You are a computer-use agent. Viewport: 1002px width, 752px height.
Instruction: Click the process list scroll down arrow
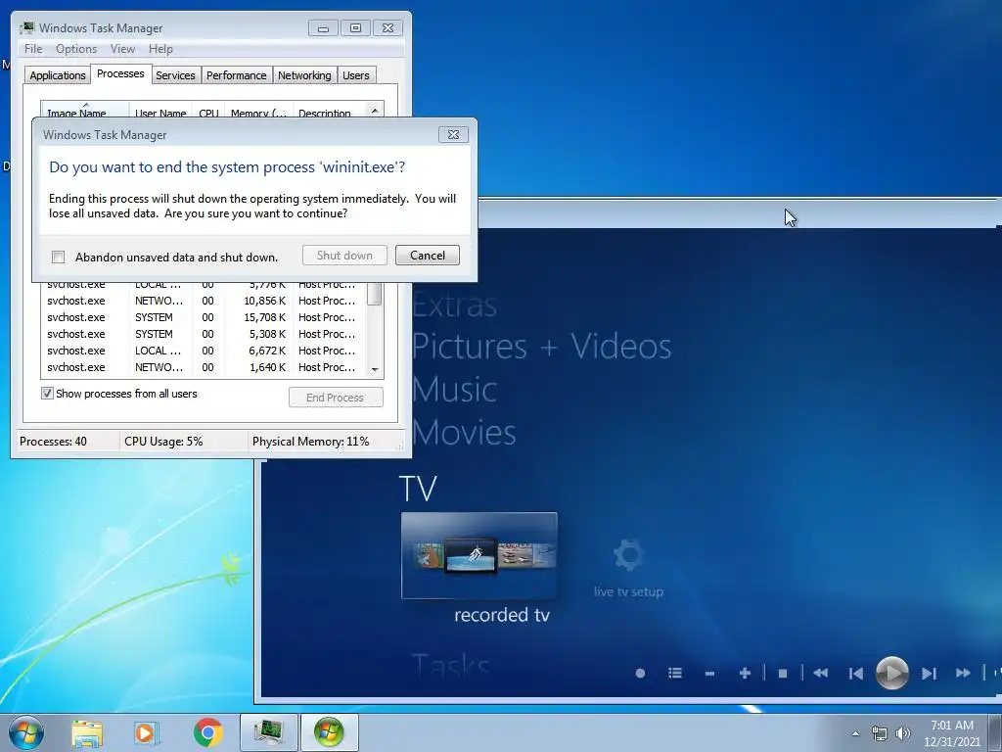pos(375,369)
